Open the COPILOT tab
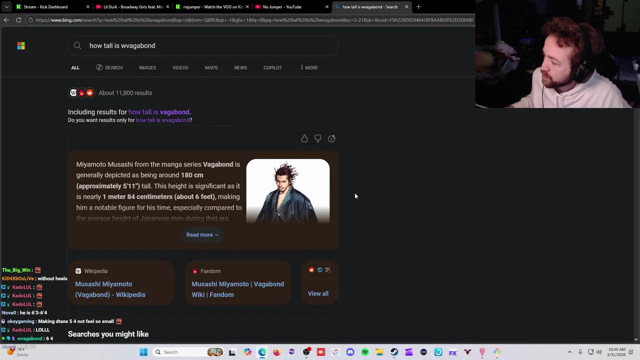The image size is (640, 360). click(272, 67)
